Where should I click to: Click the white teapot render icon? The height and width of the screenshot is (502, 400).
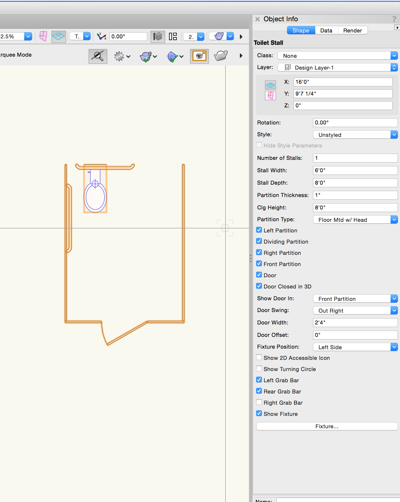(x=221, y=56)
